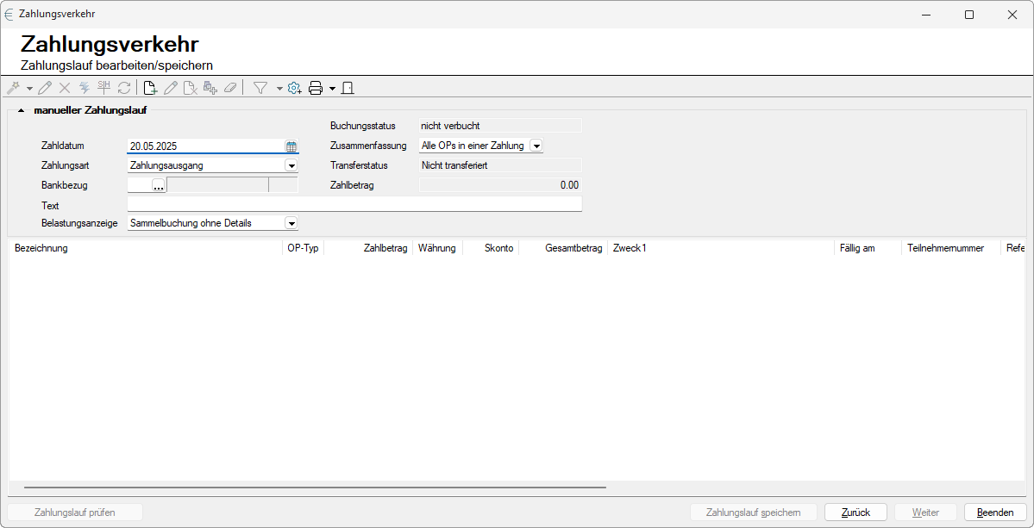Open the gear settings icon in toolbar
Viewport: 1034px width, 528px height.
(294, 88)
